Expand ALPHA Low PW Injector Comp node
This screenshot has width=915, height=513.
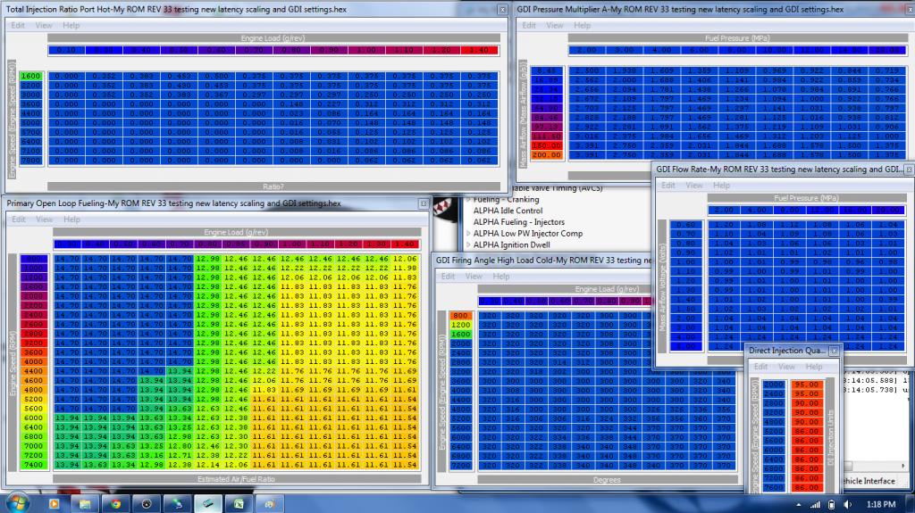coord(467,233)
